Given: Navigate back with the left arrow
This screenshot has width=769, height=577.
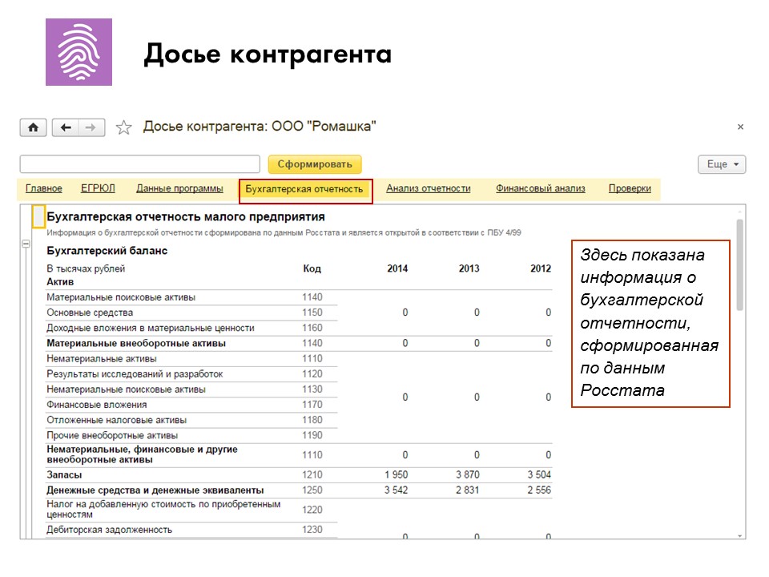Looking at the screenshot, I should [66, 127].
